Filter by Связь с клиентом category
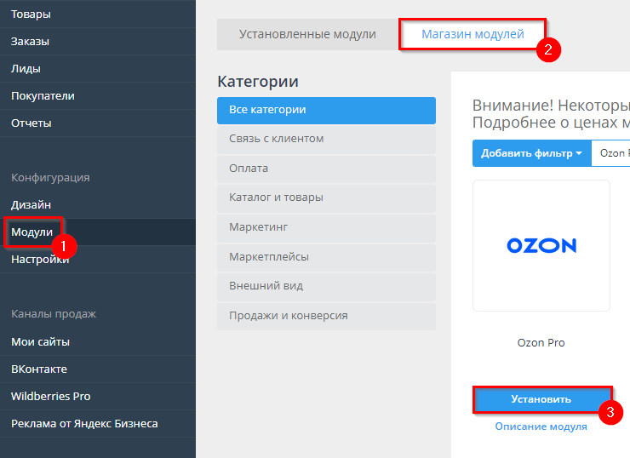 [326, 139]
